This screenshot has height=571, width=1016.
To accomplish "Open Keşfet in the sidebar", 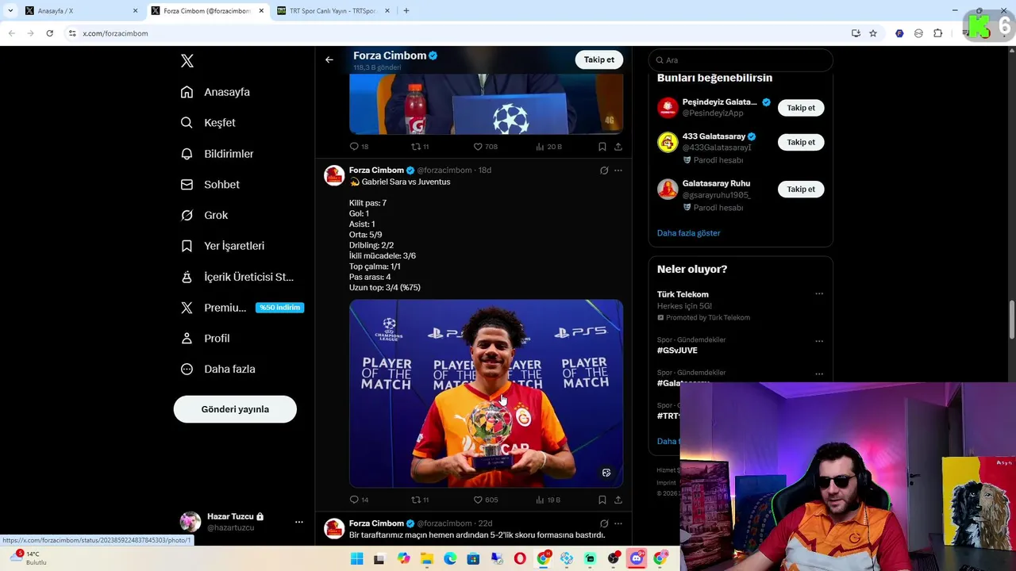I will tap(208, 123).
